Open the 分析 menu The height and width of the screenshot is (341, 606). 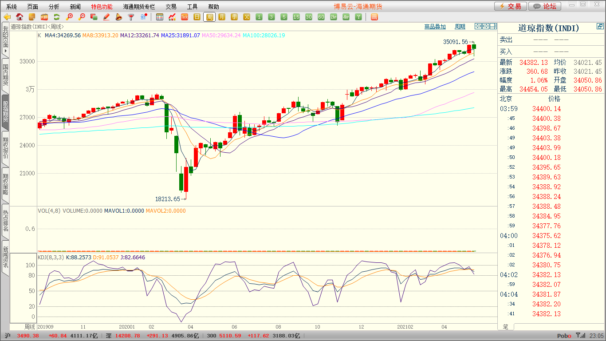[x=54, y=7]
